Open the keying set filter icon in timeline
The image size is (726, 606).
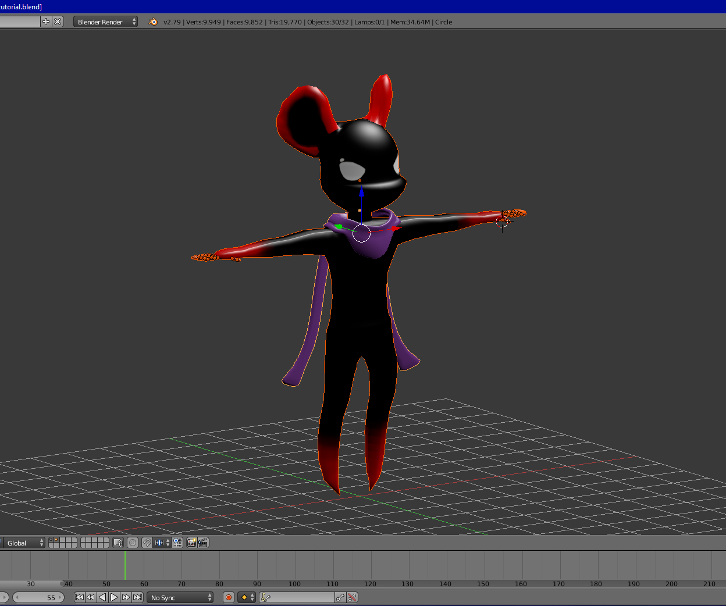point(265,597)
